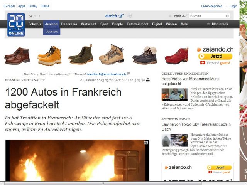Viewport: 247px width, 185px height.
Task: Click the 20 Minuten Online logo
Action: 16,25
